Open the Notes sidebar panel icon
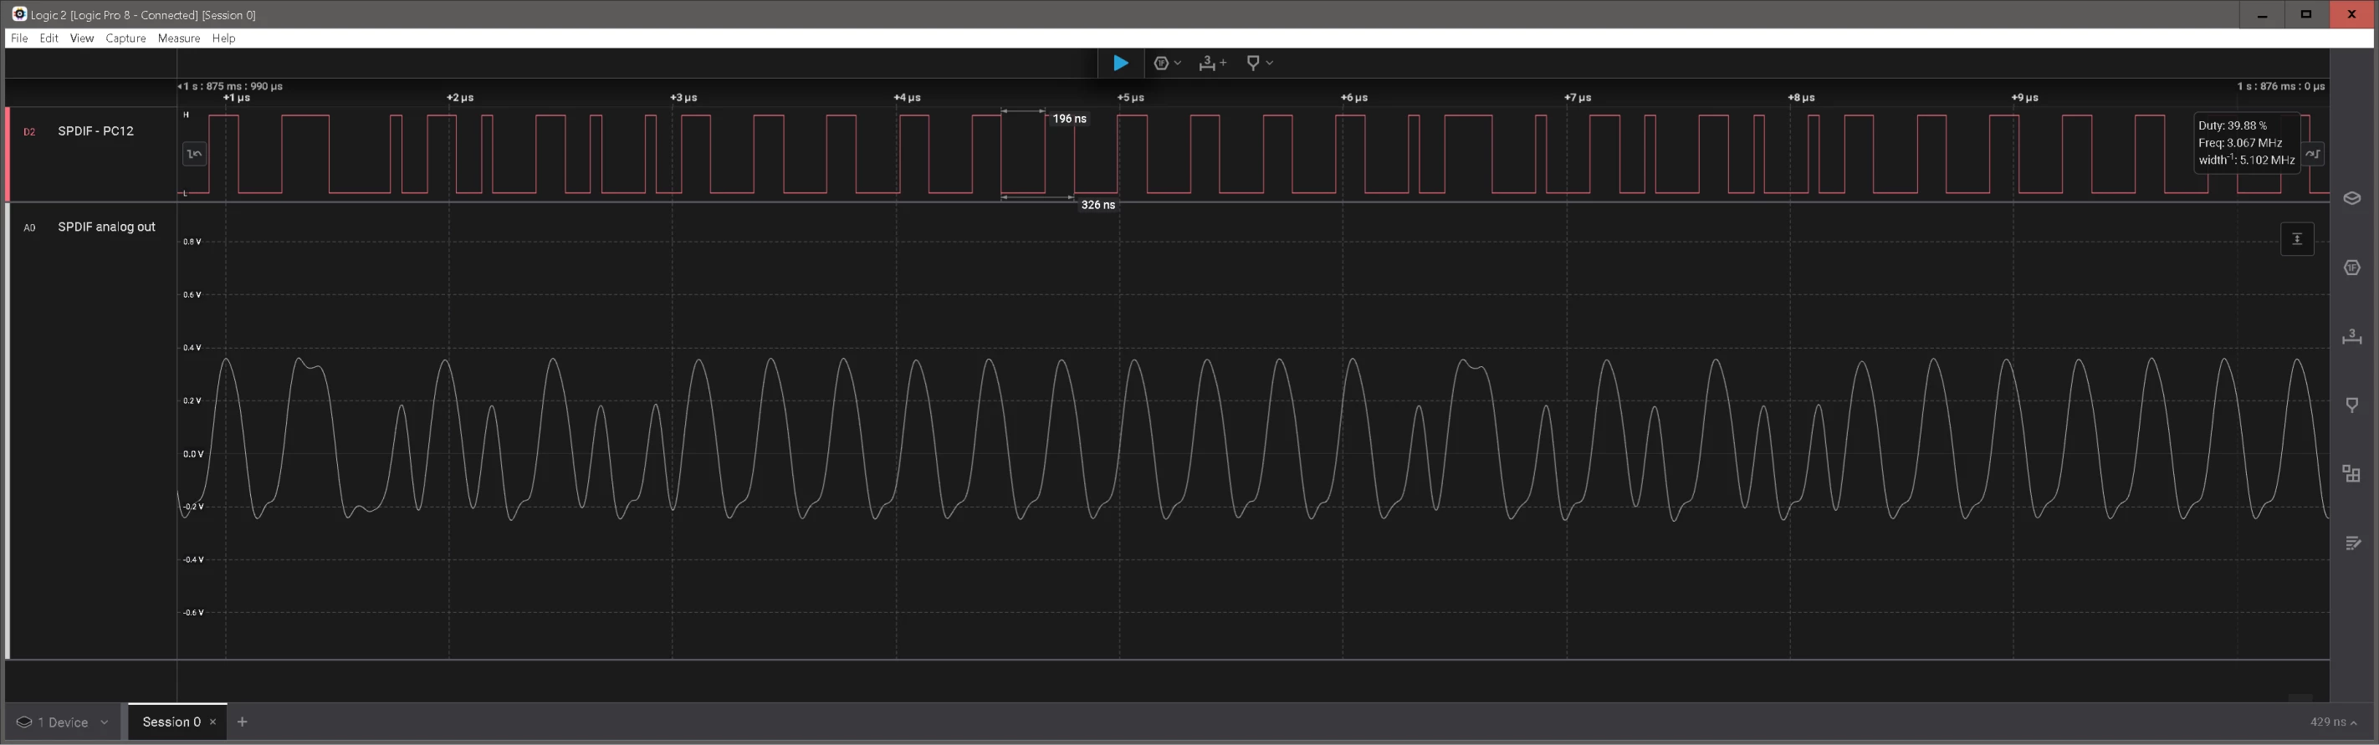 [x=2351, y=543]
